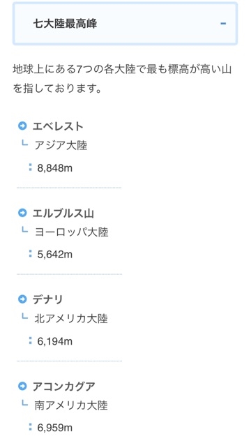
Task: Click the arrow icon beside エベレスト
Action: pos(22,126)
